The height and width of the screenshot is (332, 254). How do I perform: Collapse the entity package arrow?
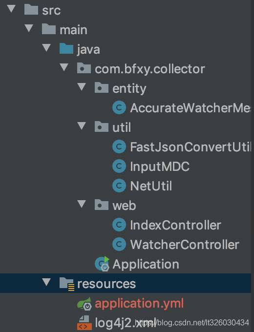[82, 87]
